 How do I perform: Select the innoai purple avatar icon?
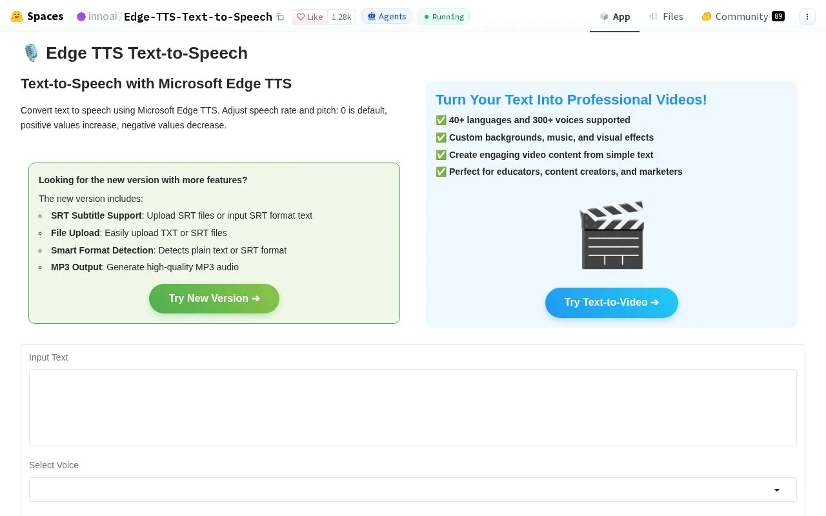coord(81,17)
